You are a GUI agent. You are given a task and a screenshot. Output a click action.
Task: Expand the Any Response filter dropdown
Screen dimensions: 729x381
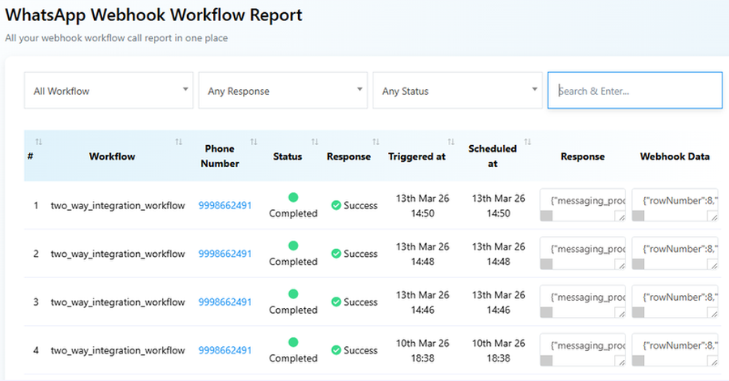283,91
